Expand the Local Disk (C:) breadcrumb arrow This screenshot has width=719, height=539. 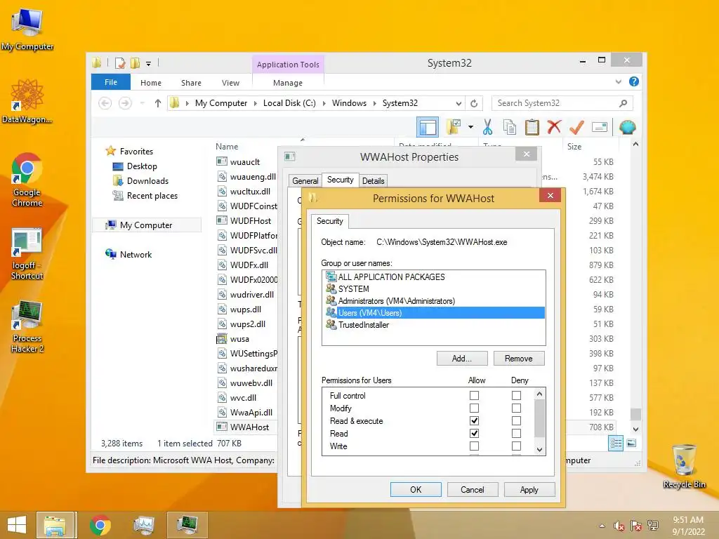click(x=324, y=103)
